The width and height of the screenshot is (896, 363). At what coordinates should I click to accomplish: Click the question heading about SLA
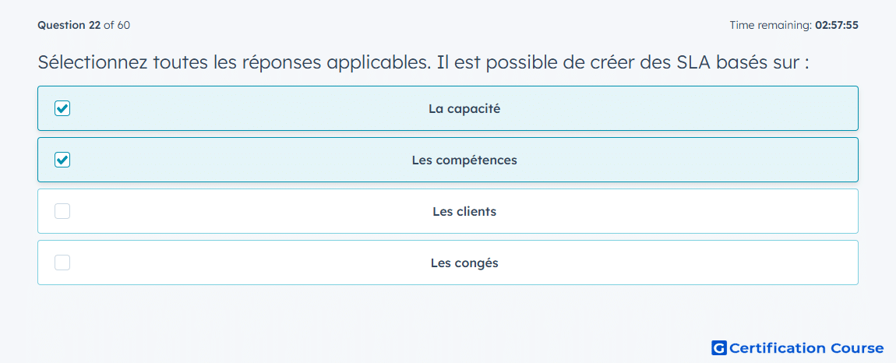423,62
